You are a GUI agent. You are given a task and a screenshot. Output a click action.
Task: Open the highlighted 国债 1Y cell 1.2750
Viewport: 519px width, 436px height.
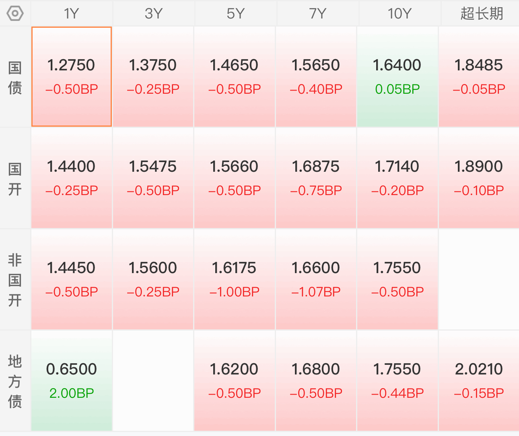point(72,77)
